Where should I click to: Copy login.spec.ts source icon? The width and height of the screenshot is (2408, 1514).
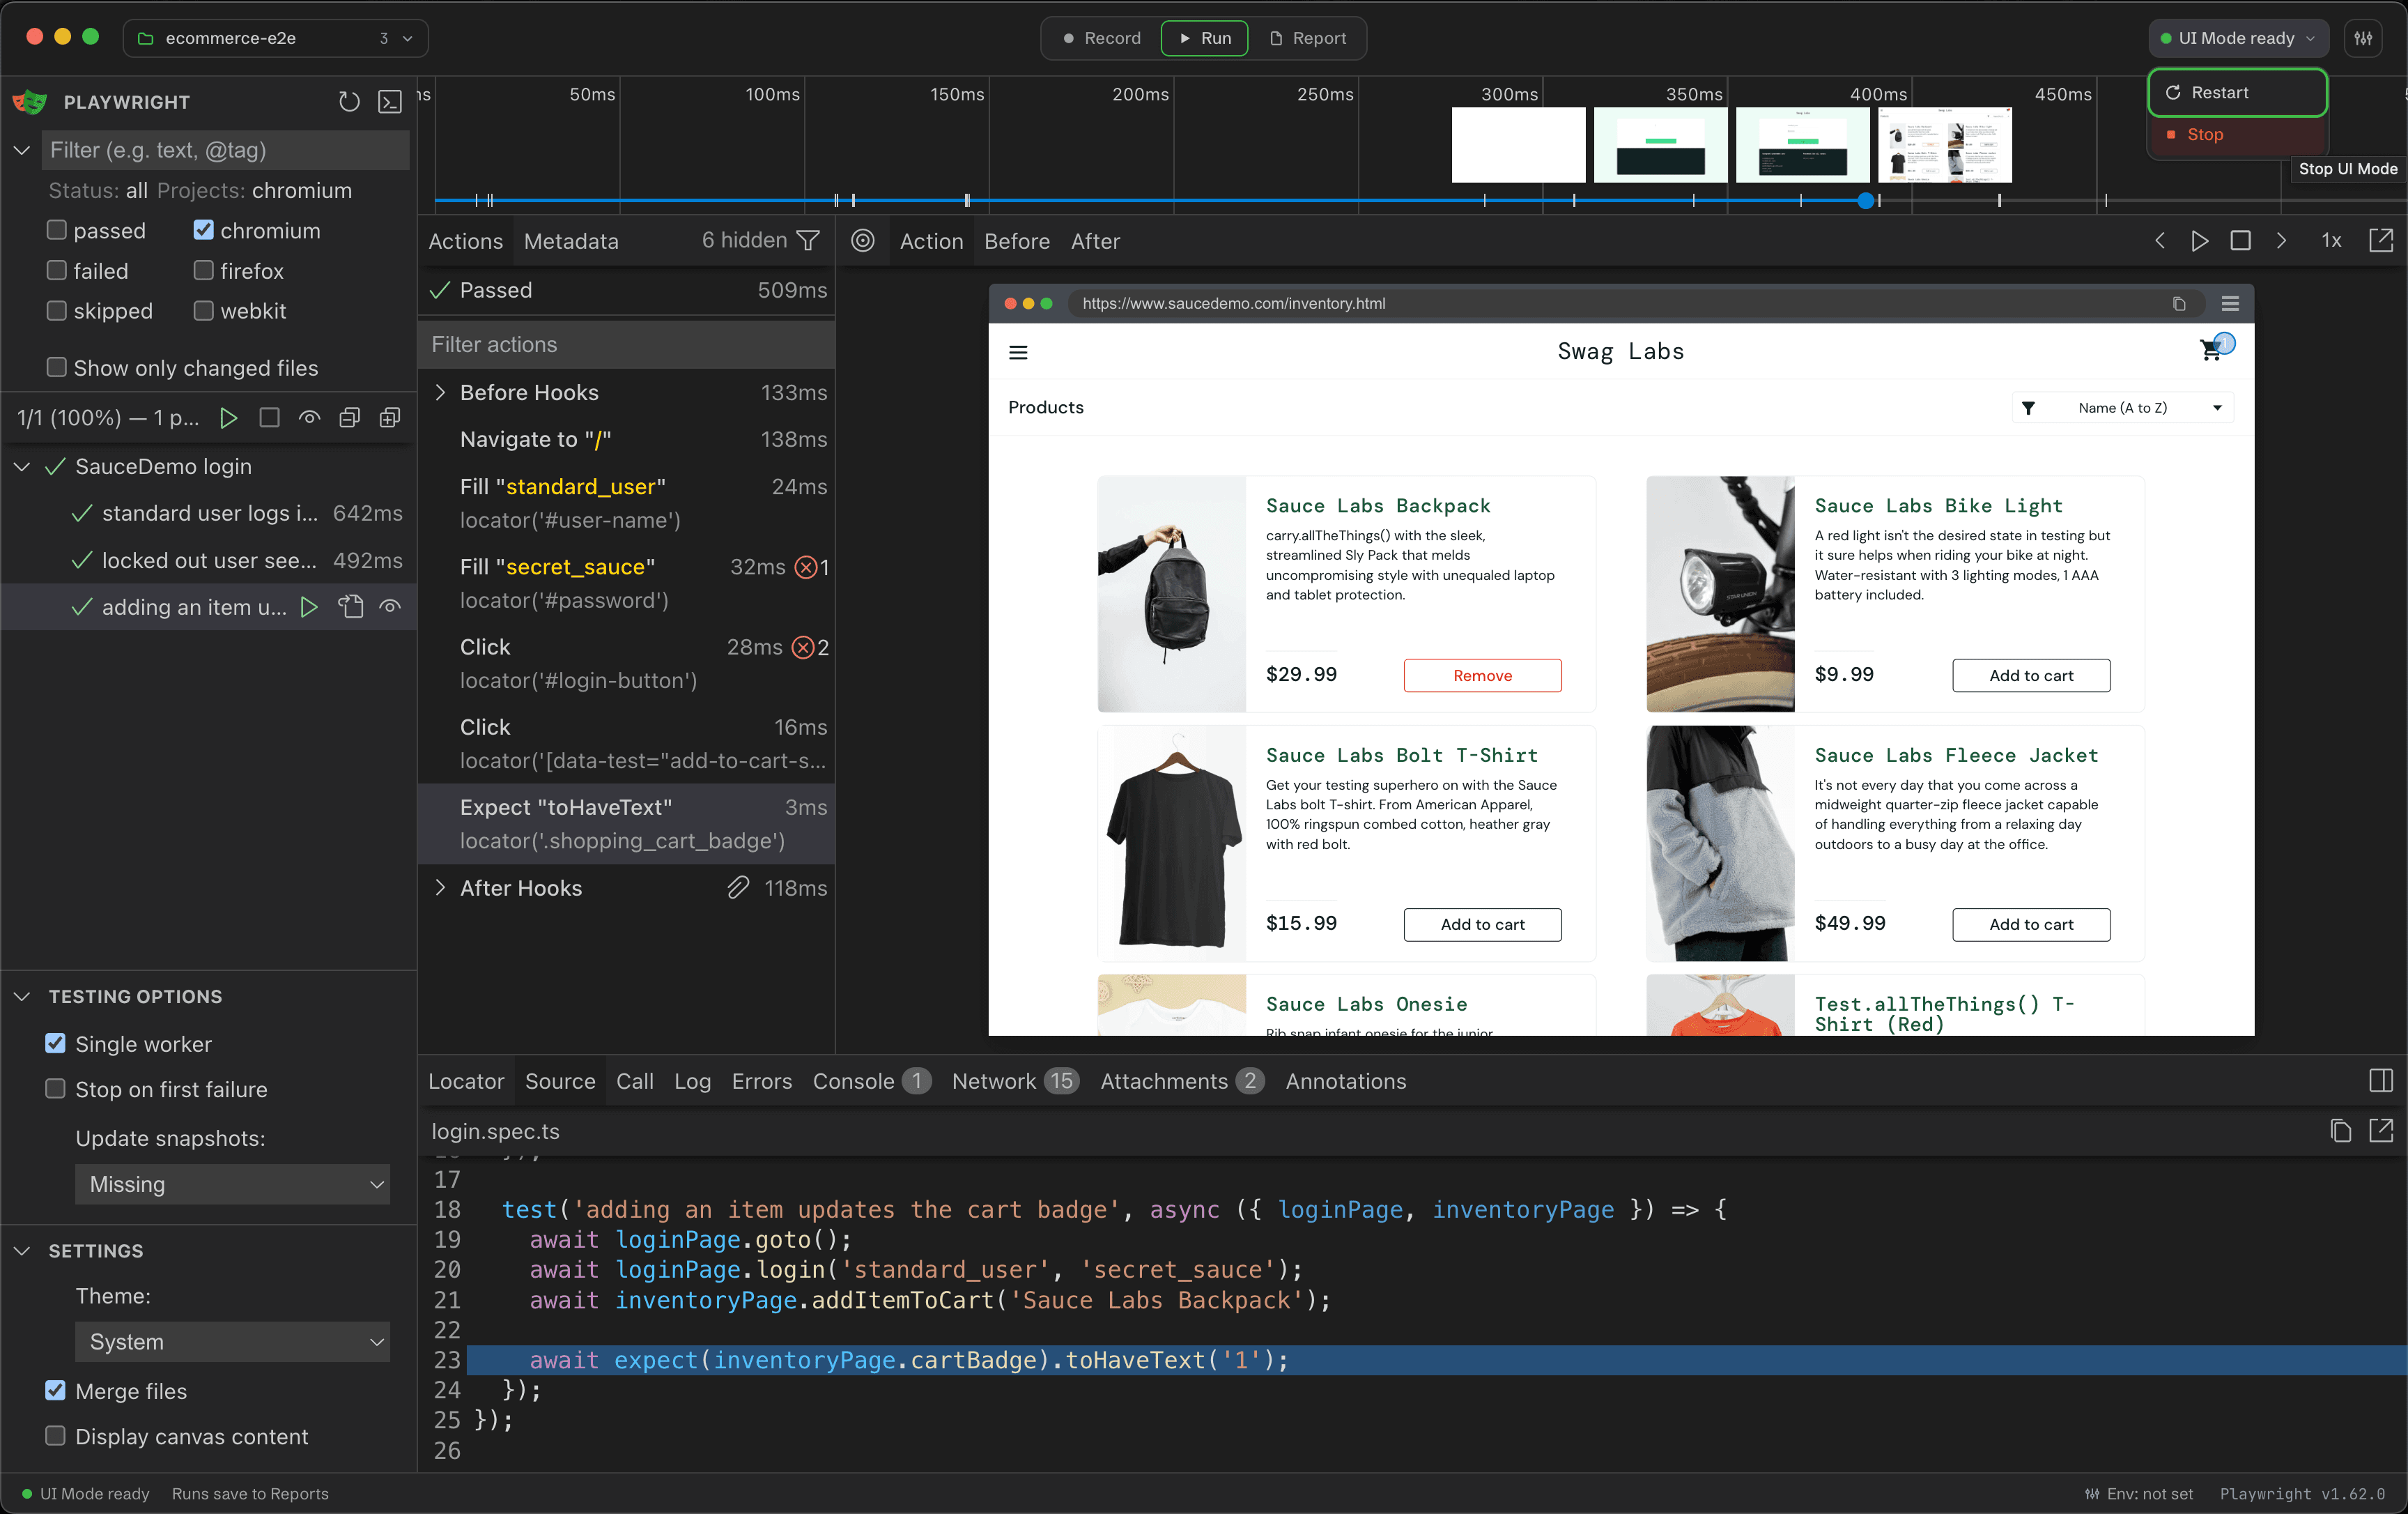(x=2341, y=1132)
